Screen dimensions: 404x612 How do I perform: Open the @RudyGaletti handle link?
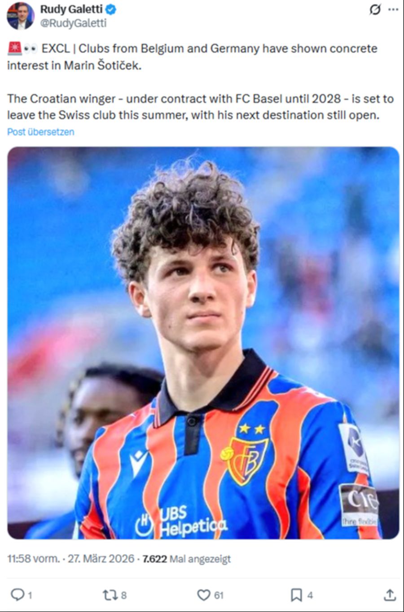click(74, 23)
